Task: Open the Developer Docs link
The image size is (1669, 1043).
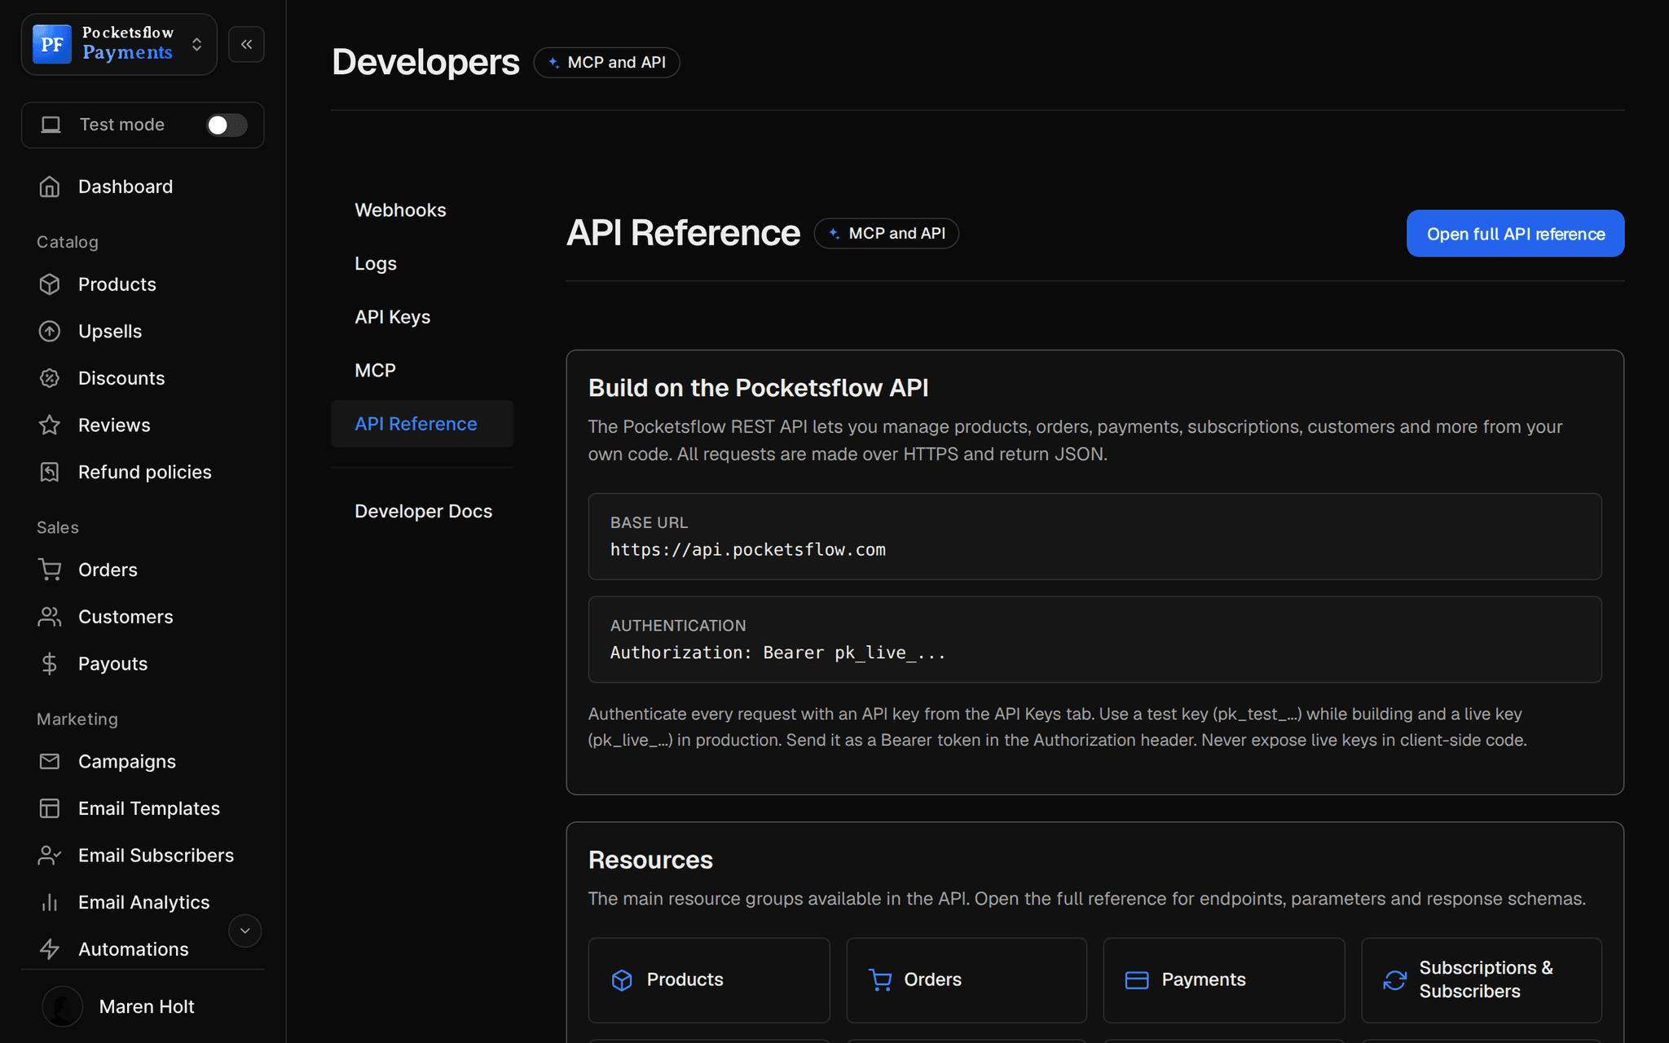Action: [x=423, y=511]
